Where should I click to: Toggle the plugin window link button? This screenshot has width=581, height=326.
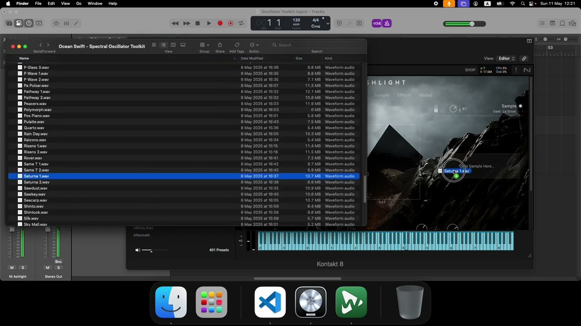pyautogui.click(x=524, y=58)
